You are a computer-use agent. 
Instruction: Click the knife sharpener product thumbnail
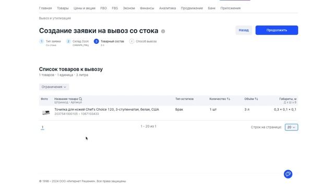(46, 112)
